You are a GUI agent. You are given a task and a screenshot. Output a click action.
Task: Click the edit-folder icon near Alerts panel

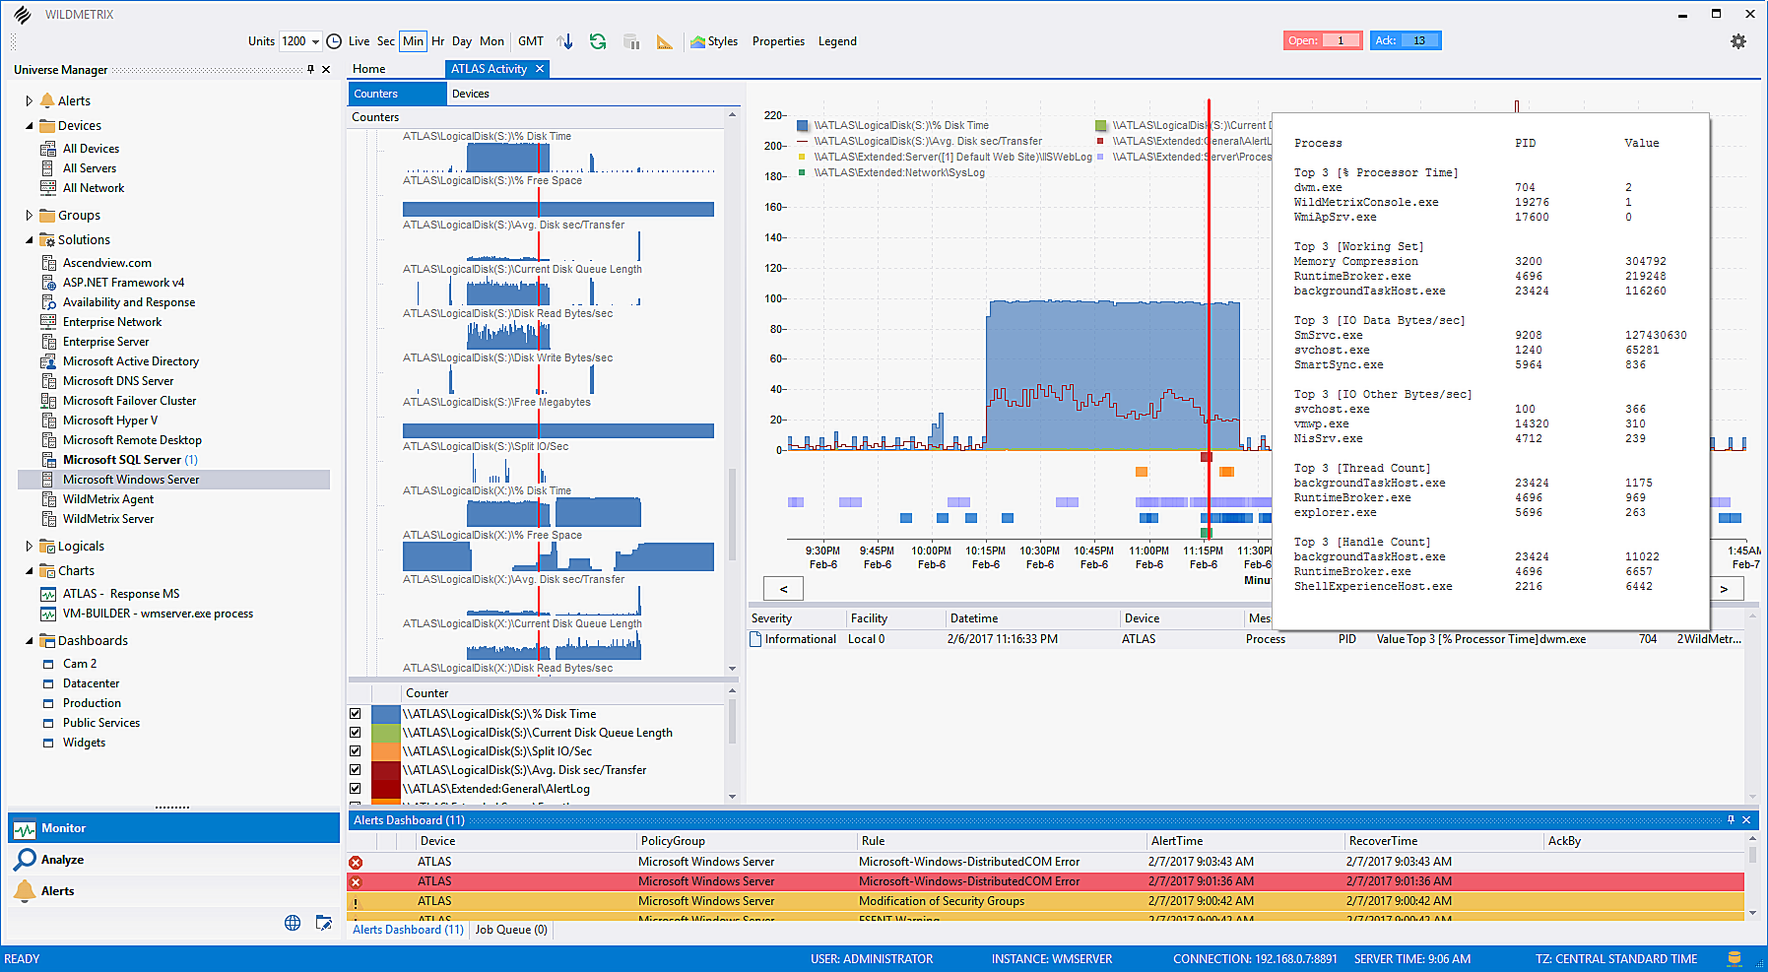coord(324,923)
